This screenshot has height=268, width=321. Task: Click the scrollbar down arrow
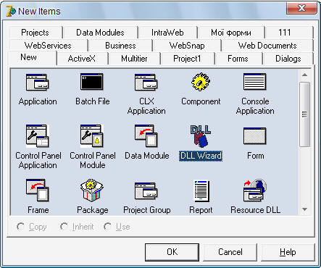pyautogui.click(x=305, y=209)
